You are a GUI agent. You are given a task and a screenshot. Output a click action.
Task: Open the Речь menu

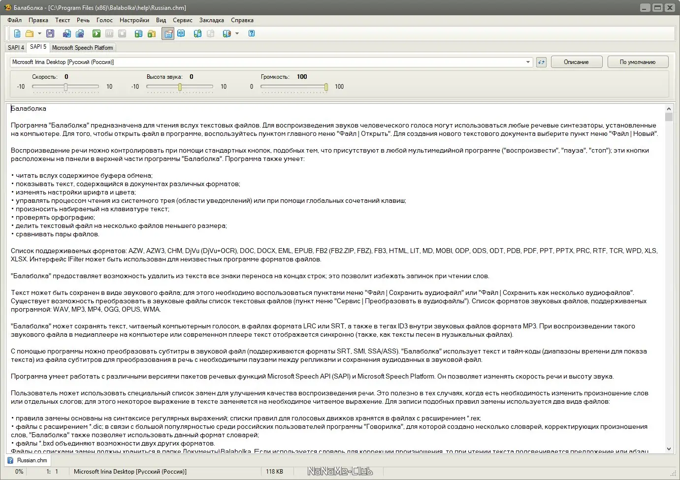(83, 20)
